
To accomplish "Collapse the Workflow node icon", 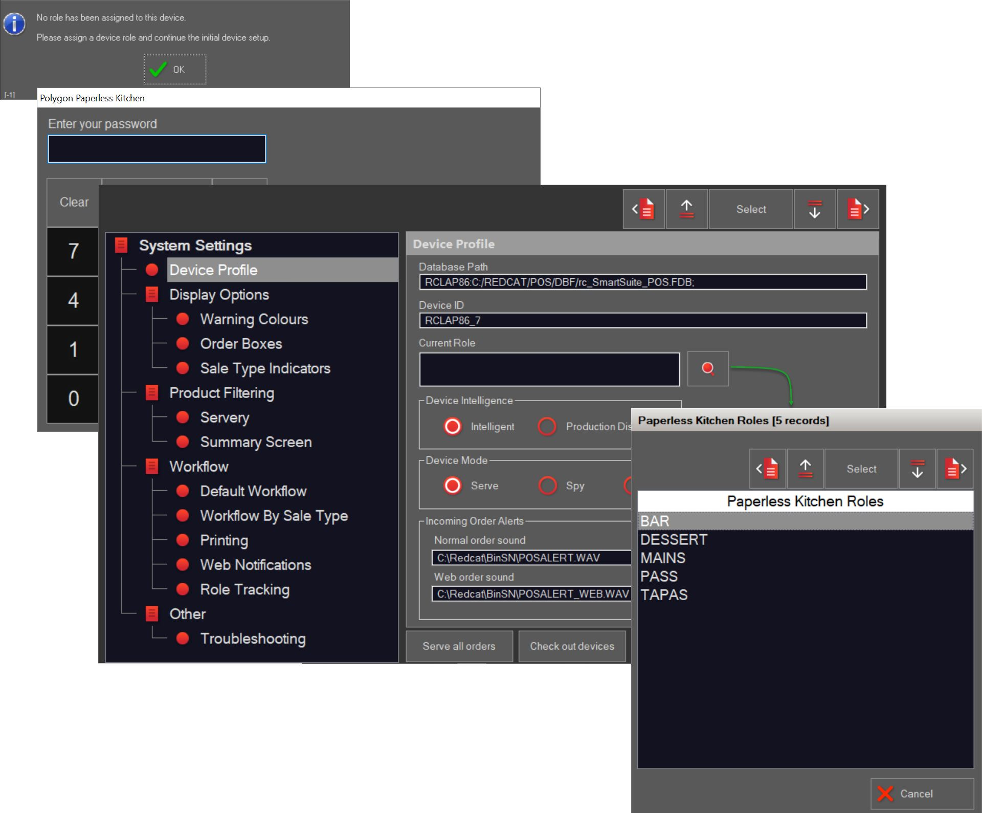I will (x=152, y=466).
